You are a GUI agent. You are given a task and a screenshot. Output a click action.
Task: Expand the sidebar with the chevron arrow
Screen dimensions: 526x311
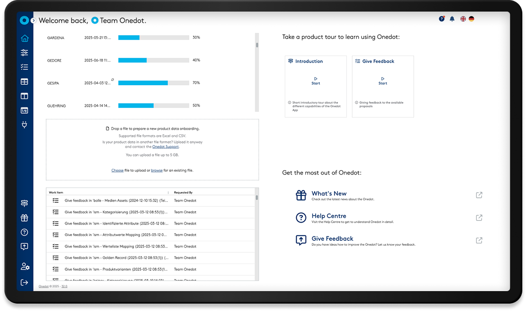coord(33,20)
